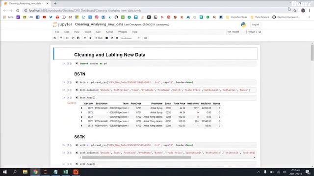The width and height of the screenshot is (314, 176).
Task: Open the Cell menu
Action: tap(98, 32)
